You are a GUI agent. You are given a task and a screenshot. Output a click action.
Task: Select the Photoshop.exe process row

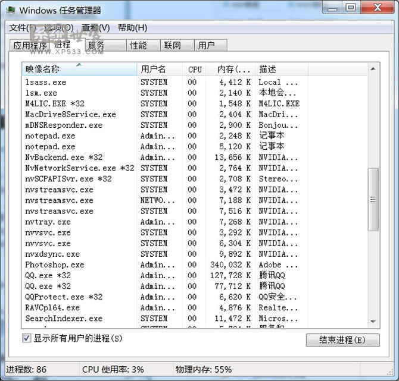[55, 265]
